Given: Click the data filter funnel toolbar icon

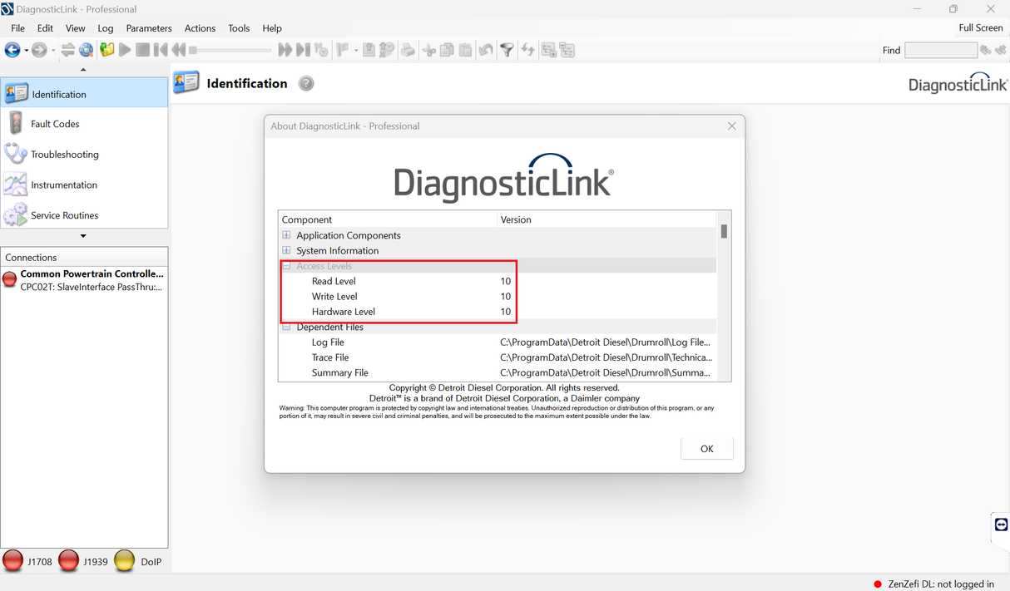Looking at the screenshot, I should [507, 50].
